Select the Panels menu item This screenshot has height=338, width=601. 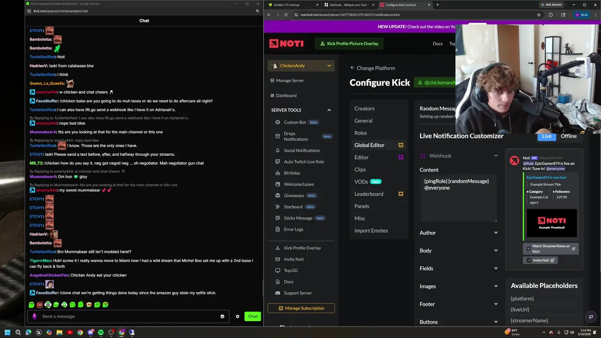tap(362, 206)
